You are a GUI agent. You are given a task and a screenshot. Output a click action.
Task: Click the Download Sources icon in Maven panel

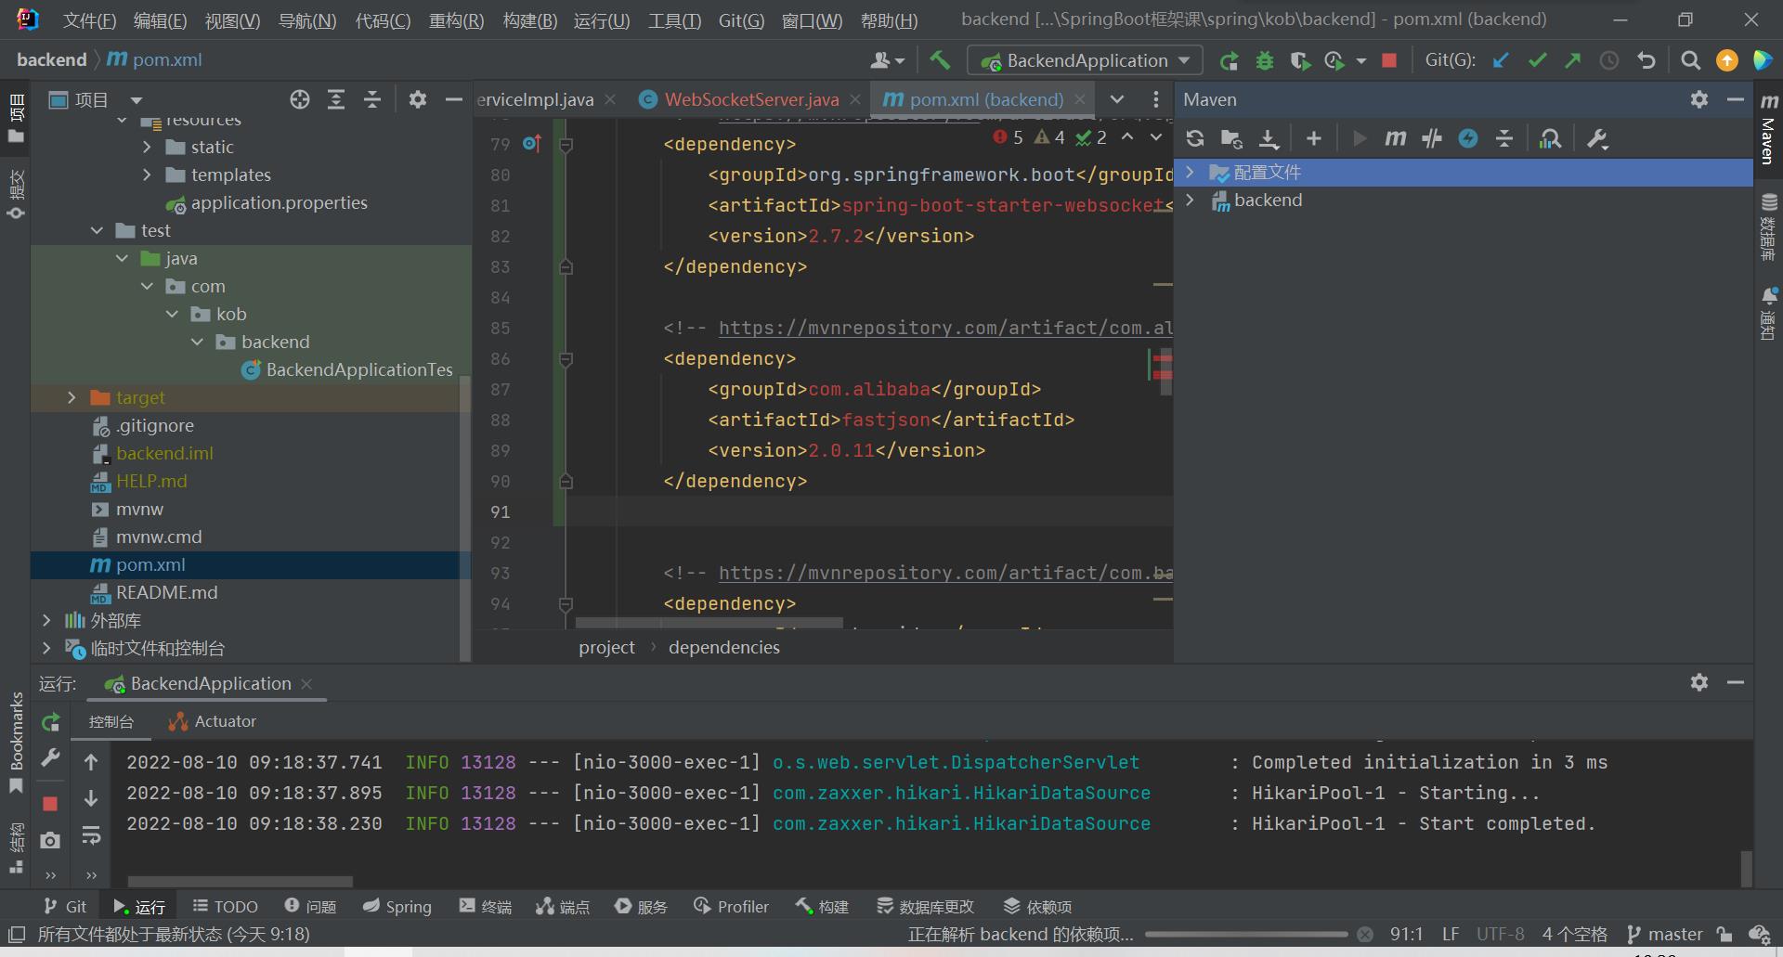click(1269, 138)
